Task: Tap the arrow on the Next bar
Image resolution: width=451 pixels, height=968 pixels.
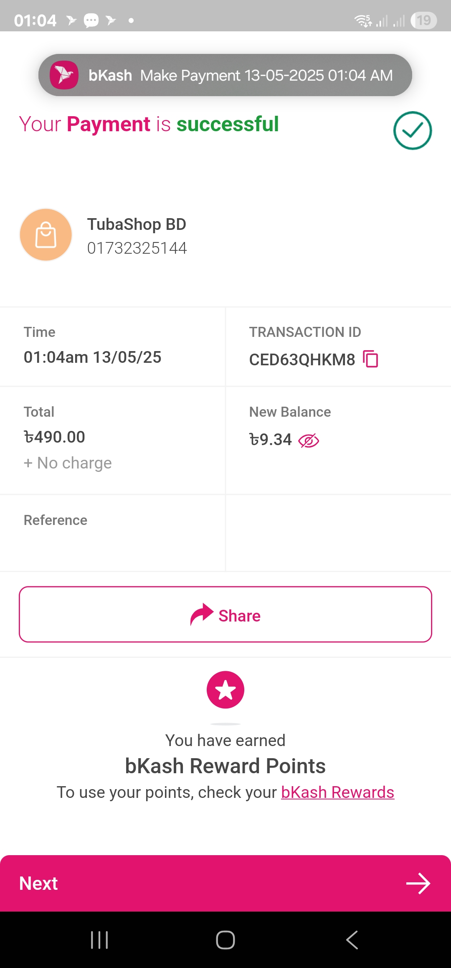Action: tap(418, 884)
